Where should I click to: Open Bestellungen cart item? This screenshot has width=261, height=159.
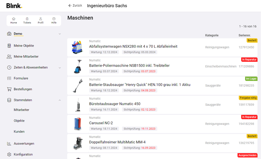[x=22, y=89]
